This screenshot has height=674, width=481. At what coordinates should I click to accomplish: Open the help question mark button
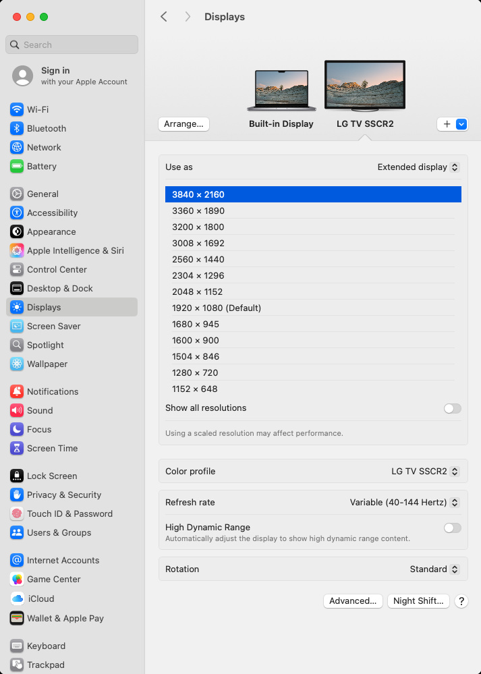[461, 601]
